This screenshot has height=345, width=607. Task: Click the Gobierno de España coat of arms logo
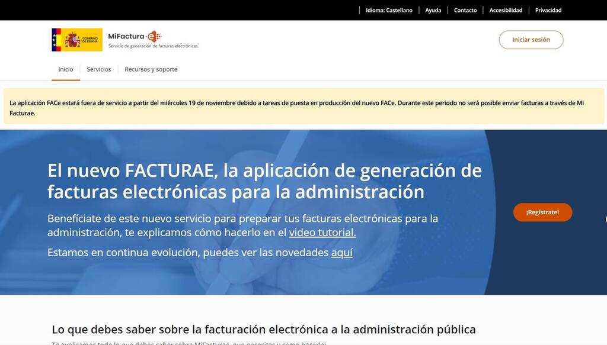pos(73,40)
